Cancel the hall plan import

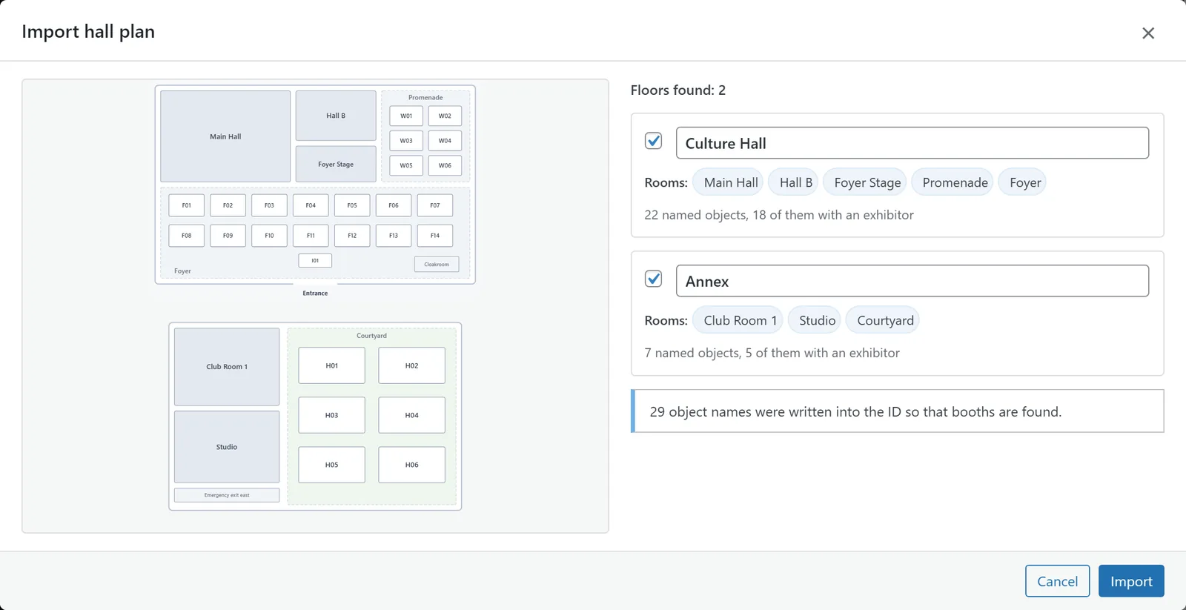tap(1057, 581)
